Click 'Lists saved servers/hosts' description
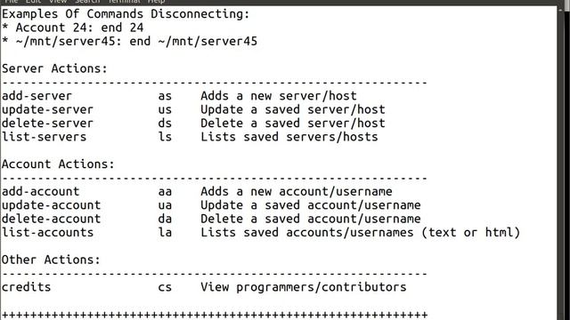 (289, 137)
